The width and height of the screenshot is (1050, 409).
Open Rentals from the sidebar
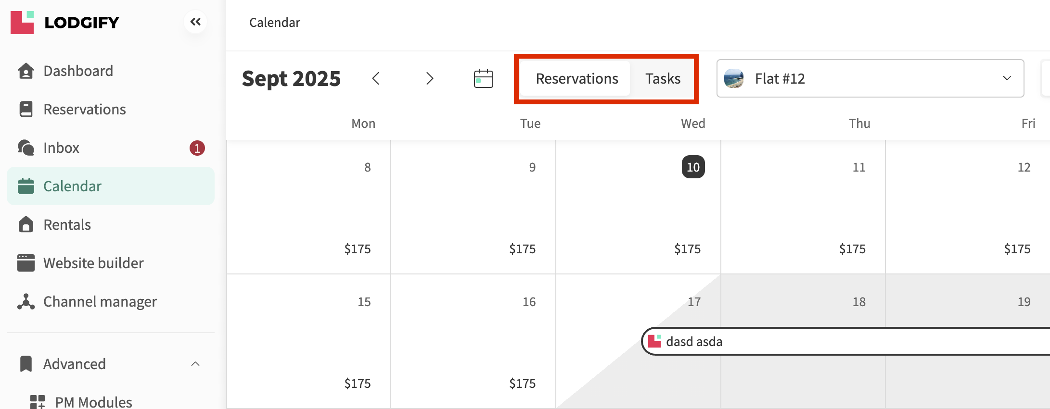click(x=67, y=225)
